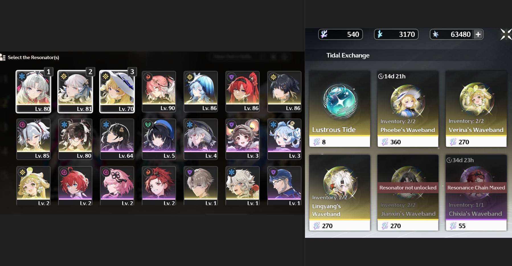This screenshot has height=266, width=512.
Task: Open Phoebe's Waveband exchange card
Action: click(408, 109)
